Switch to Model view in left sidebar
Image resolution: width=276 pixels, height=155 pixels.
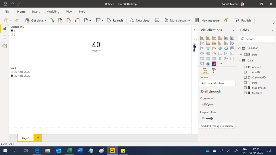coord(5,46)
